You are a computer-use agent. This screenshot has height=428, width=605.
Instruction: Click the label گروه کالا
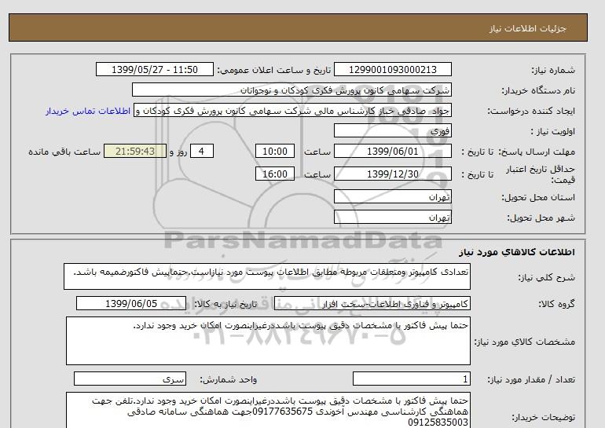point(557,304)
